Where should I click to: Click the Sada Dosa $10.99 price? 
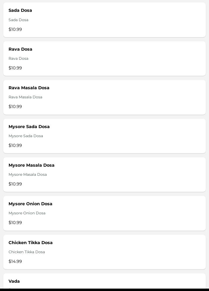click(15, 29)
